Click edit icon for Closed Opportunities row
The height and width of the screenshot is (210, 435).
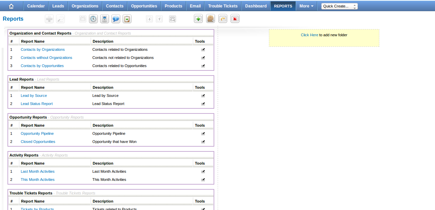(x=203, y=142)
